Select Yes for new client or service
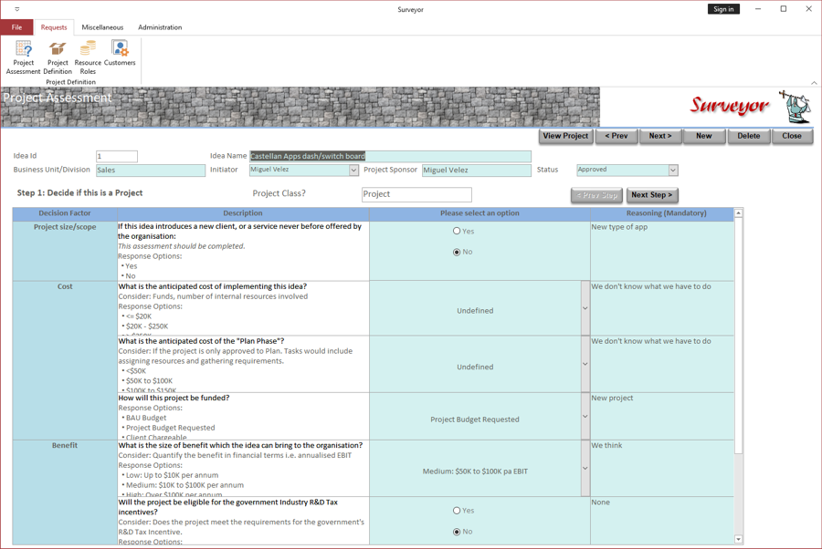 (457, 231)
